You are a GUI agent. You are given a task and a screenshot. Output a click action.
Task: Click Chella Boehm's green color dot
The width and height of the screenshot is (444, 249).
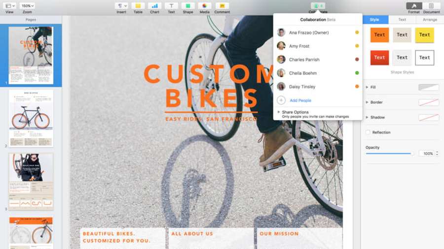tap(357, 73)
